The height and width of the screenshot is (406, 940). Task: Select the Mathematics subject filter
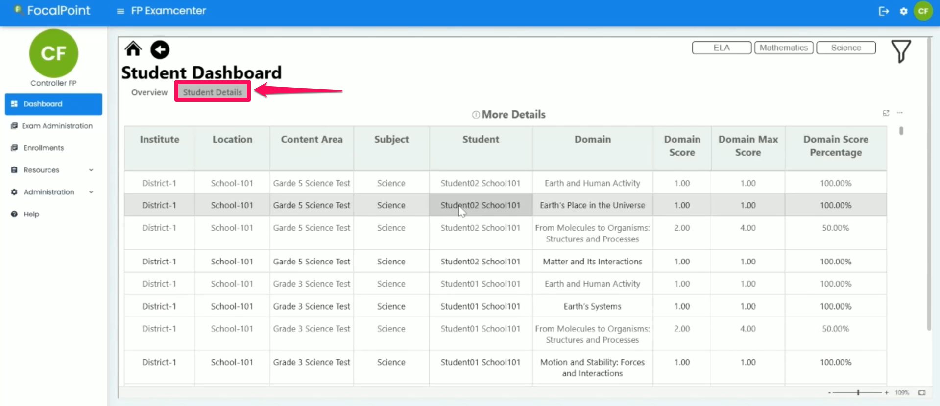pyautogui.click(x=784, y=48)
